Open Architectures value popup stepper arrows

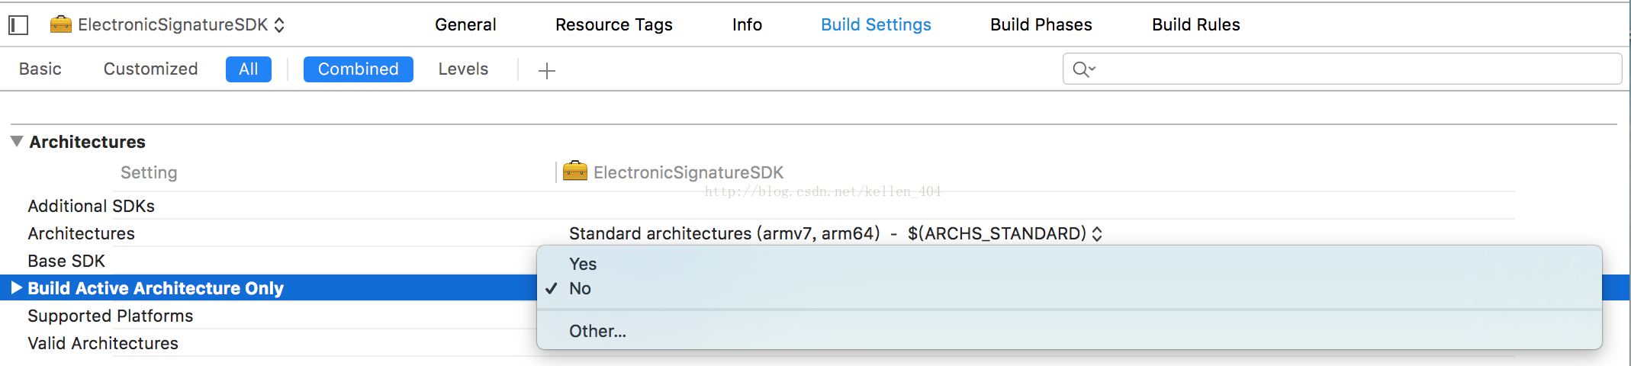(1097, 234)
